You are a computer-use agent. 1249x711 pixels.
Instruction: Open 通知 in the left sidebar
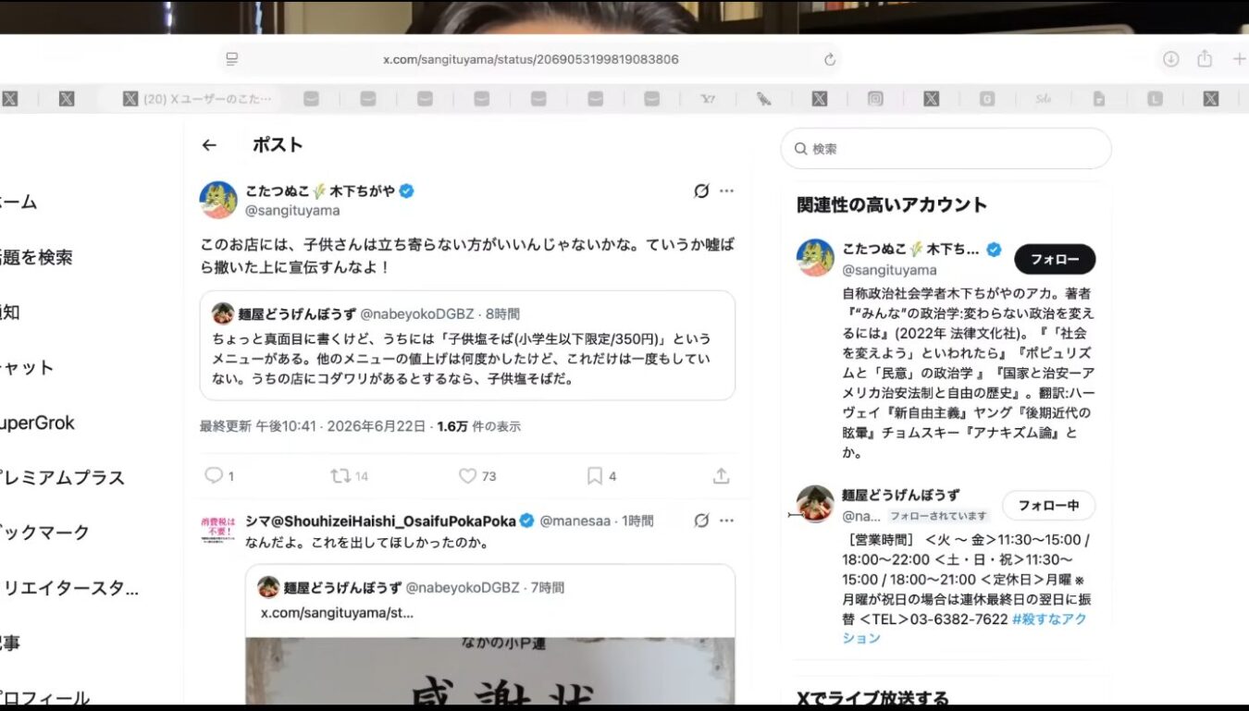pos(10,312)
